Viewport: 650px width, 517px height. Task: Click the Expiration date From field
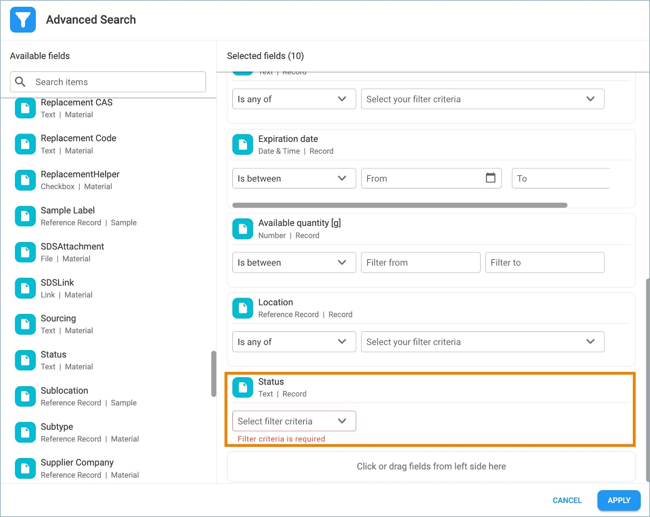coord(431,178)
